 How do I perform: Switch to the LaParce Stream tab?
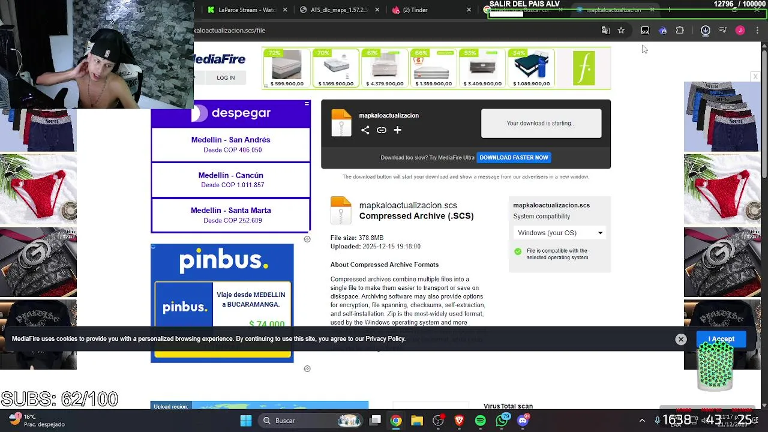246,10
